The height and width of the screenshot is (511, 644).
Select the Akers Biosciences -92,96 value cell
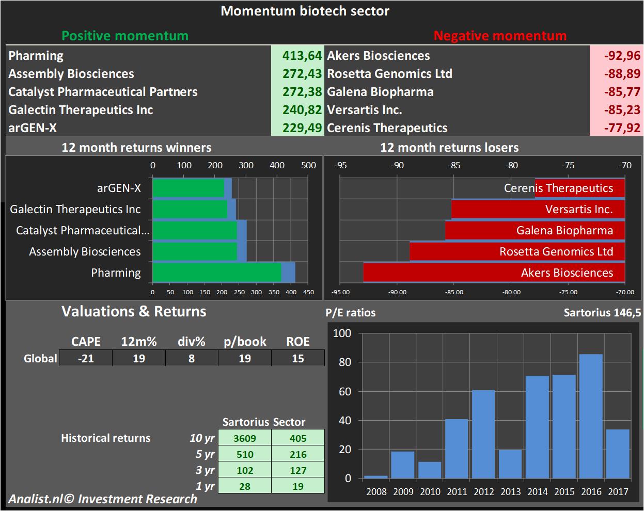615,56
